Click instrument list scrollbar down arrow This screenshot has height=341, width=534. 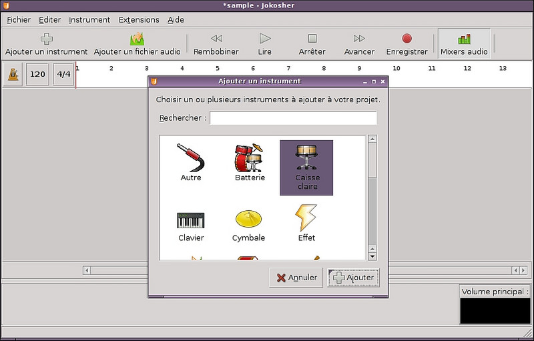coord(372,256)
